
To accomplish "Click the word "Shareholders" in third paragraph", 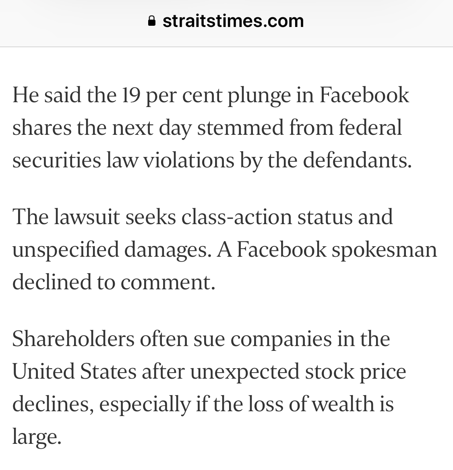I will click(73, 339).
